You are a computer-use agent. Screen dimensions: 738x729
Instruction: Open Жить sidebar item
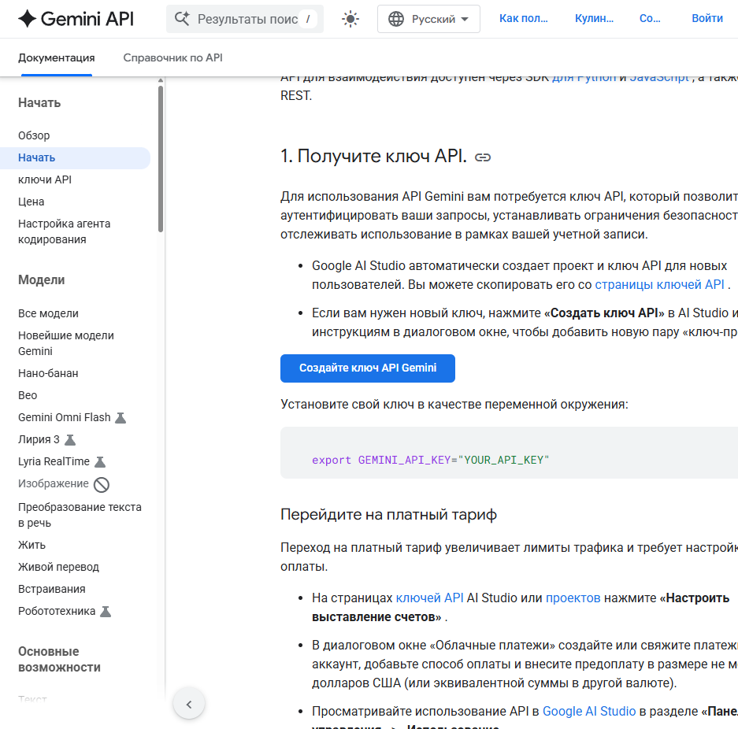tap(32, 545)
